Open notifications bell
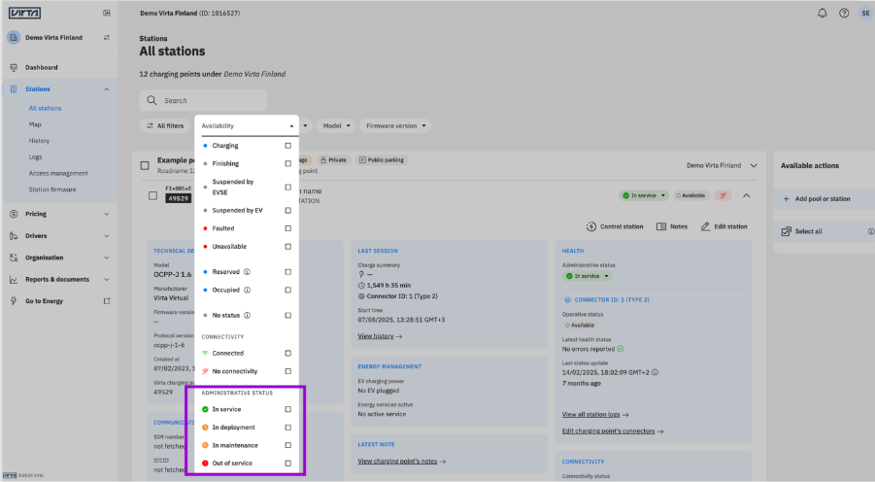The height and width of the screenshot is (482, 875). (x=822, y=13)
